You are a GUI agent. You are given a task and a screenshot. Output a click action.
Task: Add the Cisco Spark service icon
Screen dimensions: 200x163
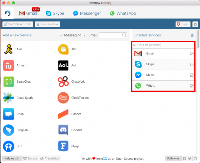click(8, 98)
